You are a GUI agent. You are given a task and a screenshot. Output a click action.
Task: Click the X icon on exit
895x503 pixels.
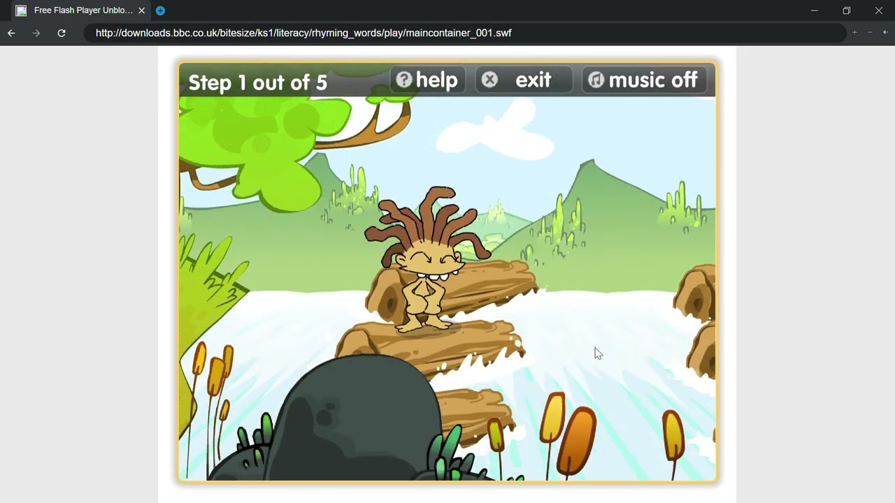pos(490,80)
